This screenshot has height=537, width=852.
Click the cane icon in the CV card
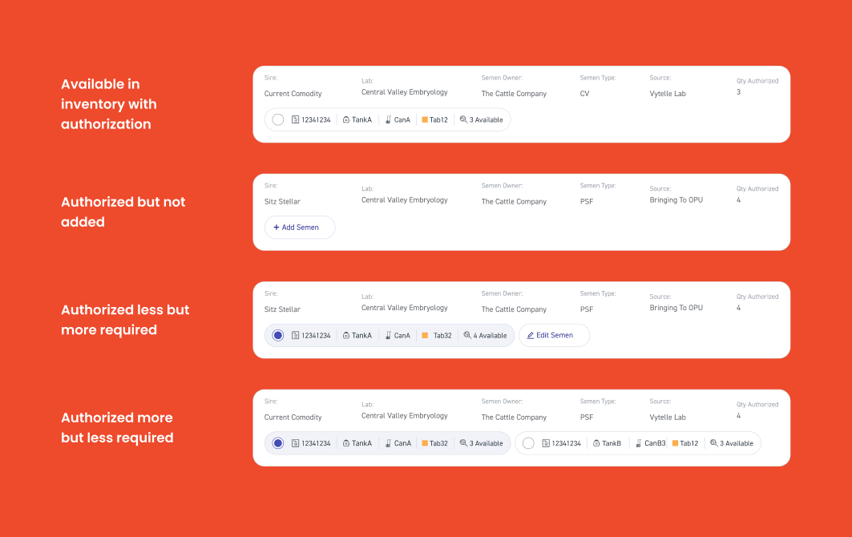388,119
